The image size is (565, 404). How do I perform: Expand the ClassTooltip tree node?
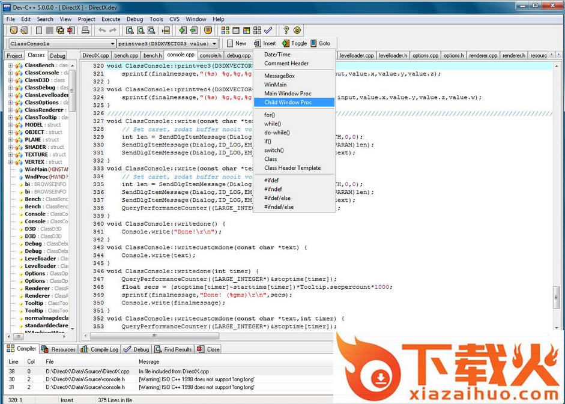[x=10, y=117]
